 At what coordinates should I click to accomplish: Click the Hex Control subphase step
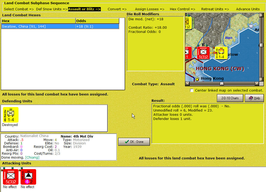tap(182, 9)
